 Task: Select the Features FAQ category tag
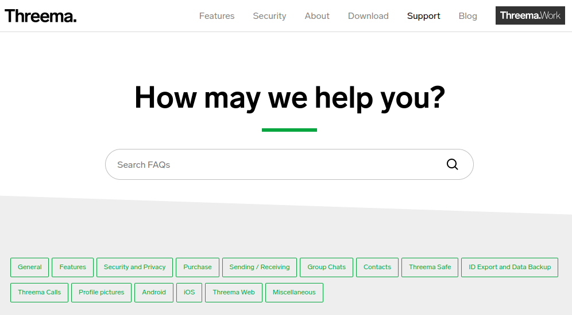click(72, 267)
